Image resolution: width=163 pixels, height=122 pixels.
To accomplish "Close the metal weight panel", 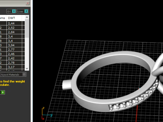I will (28, 3).
